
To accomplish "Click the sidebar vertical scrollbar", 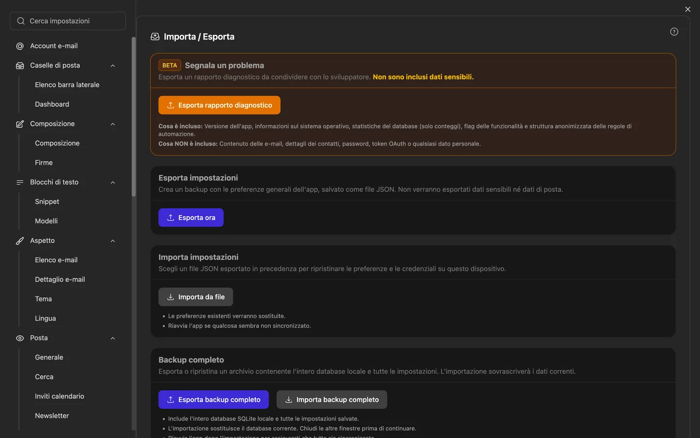I will tap(134, 117).
